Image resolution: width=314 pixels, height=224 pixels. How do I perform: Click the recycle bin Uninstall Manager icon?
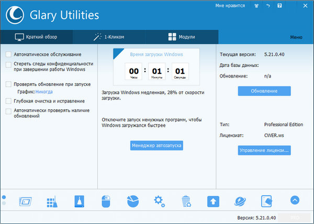(186, 200)
